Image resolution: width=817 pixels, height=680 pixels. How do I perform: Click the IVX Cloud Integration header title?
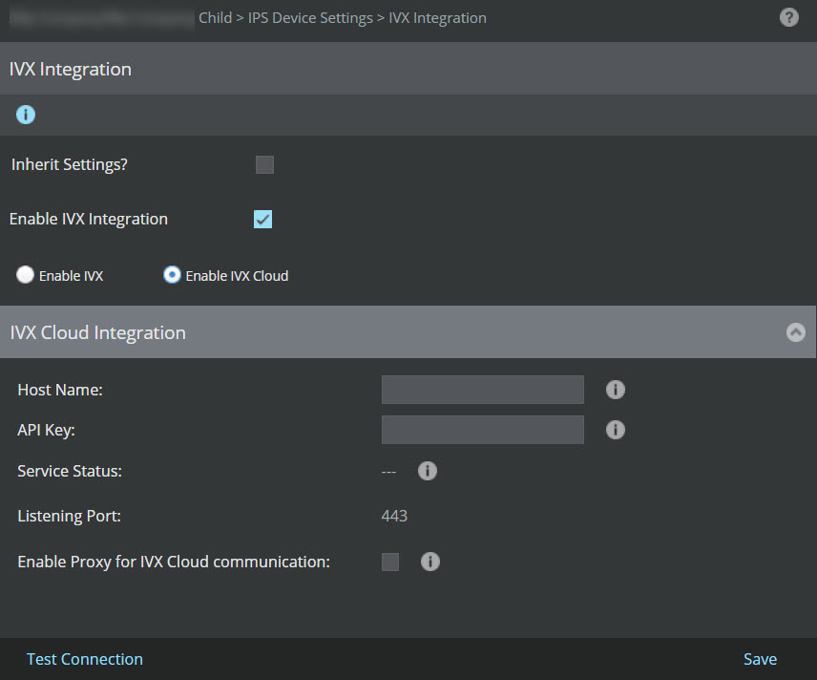tap(98, 332)
